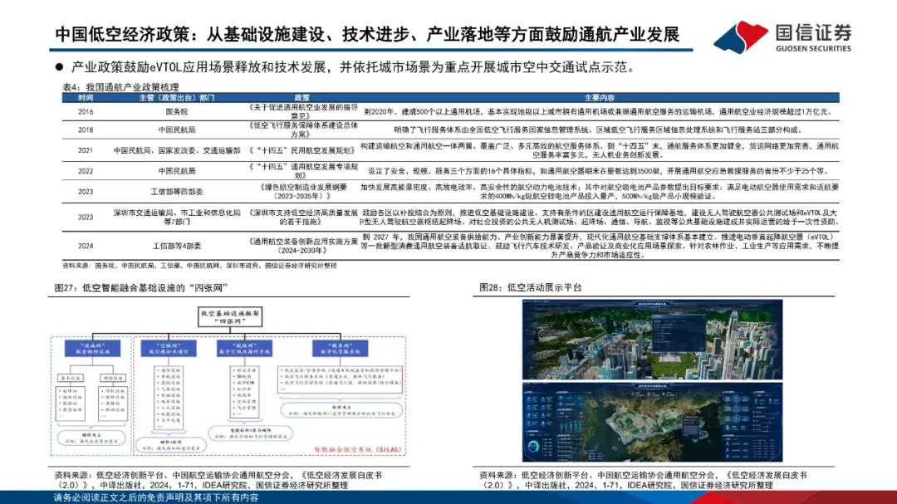Click the 软件为主 rounded box under 服务网
The image size is (897, 504).
(x=341, y=410)
